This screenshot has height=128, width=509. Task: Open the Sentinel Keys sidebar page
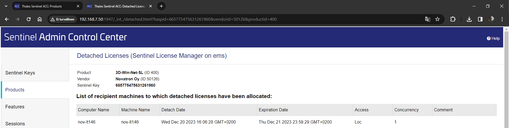tap(20, 73)
